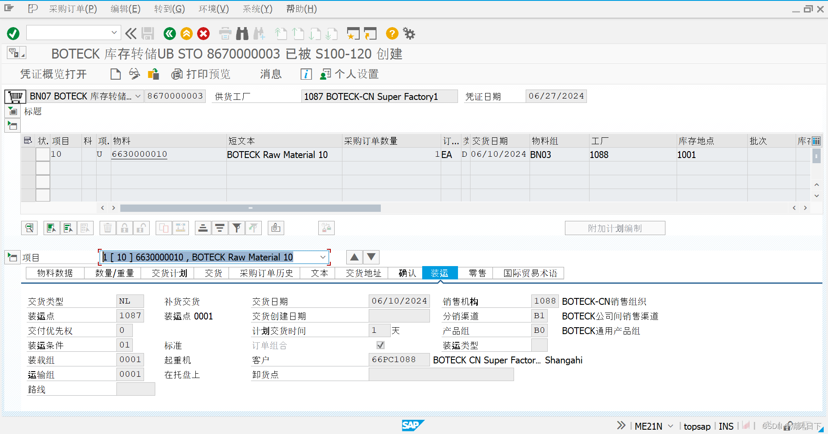Select row checkbox for item 10
828x434 pixels.
[x=43, y=154]
